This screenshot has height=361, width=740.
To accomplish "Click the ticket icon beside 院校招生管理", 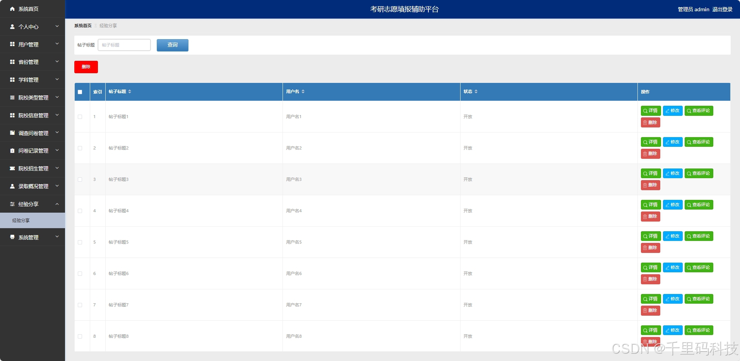I will [12, 168].
